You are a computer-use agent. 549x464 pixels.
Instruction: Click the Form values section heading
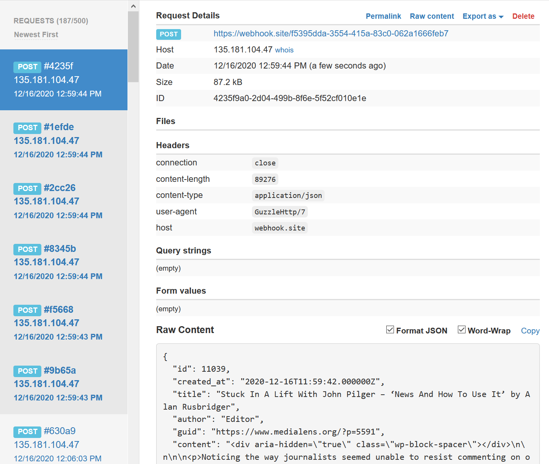point(181,291)
